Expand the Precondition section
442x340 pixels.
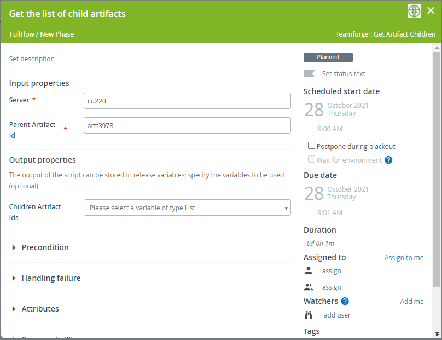pyautogui.click(x=45, y=247)
